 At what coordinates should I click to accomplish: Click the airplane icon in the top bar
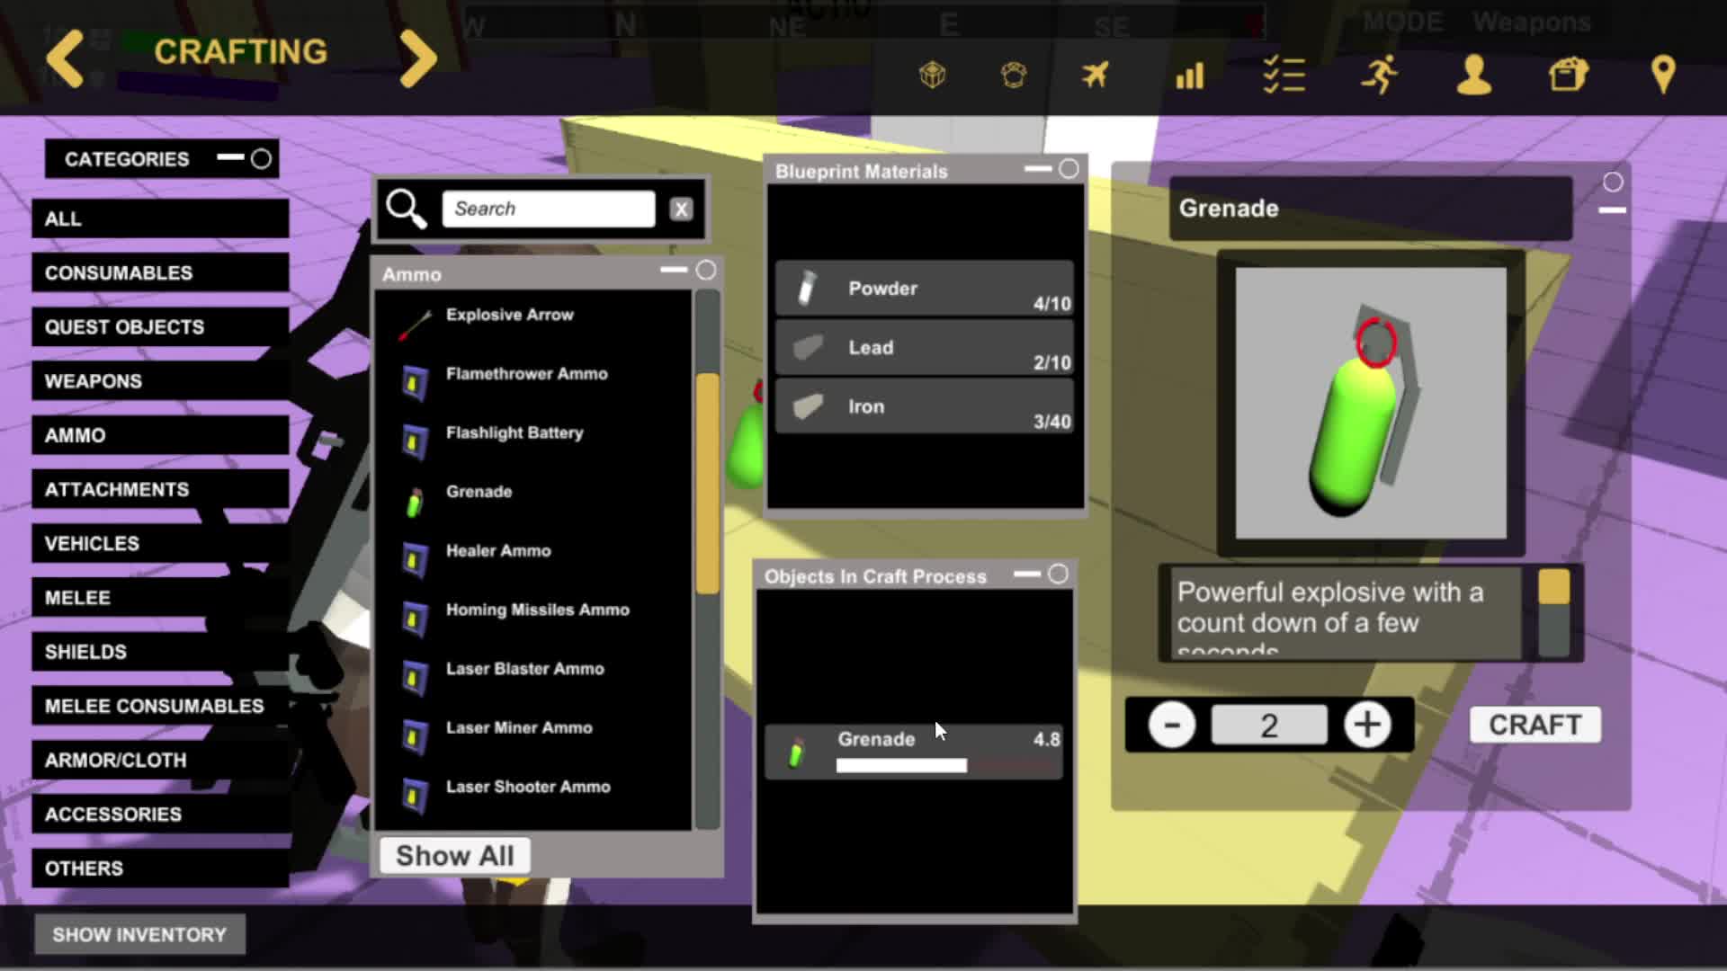tap(1095, 75)
